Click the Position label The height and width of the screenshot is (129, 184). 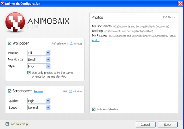[13, 53]
